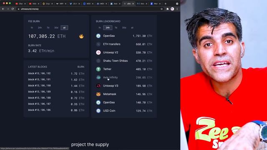Select 7d in Burn Leaderboard timeframe
The image size is (267, 150).
(x=116, y=27)
